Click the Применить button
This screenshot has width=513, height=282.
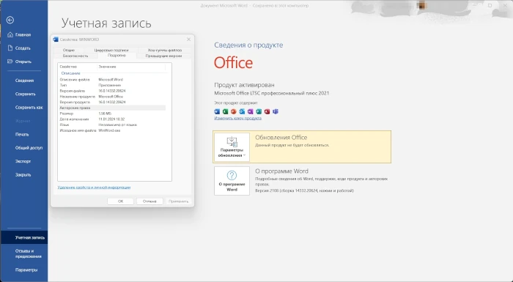click(178, 201)
